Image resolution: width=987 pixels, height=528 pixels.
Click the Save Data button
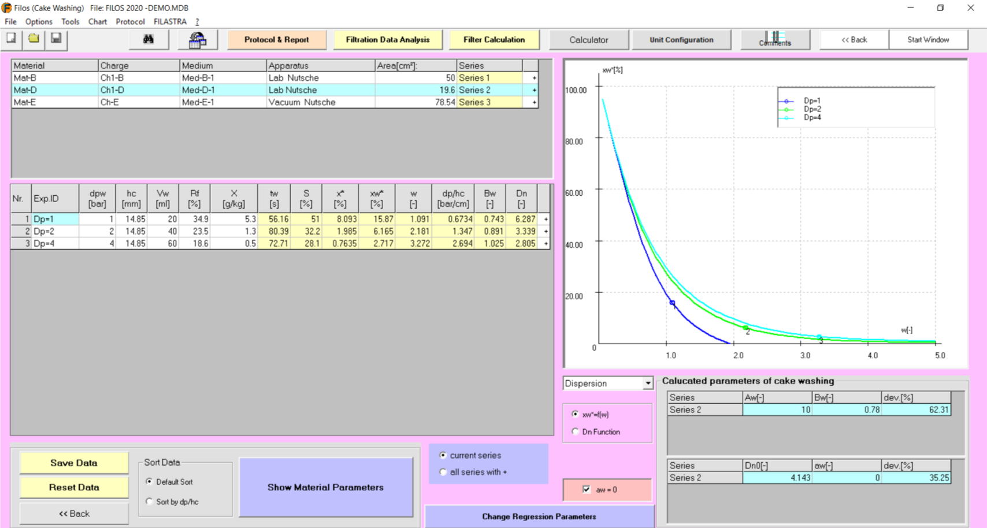pyautogui.click(x=74, y=463)
